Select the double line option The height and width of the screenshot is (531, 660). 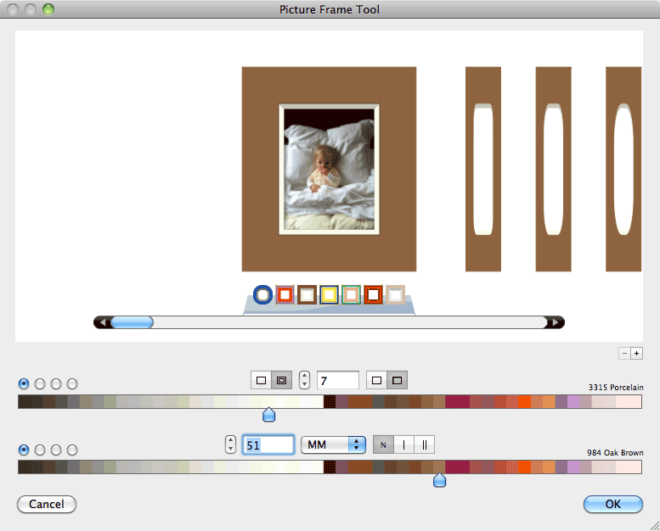(425, 444)
